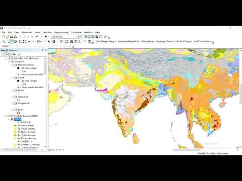Pin the Table Of Contents auto-hide button
Image resolution: width=242 pixels, height=181 pixels.
pyautogui.click(x=43, y=50)
